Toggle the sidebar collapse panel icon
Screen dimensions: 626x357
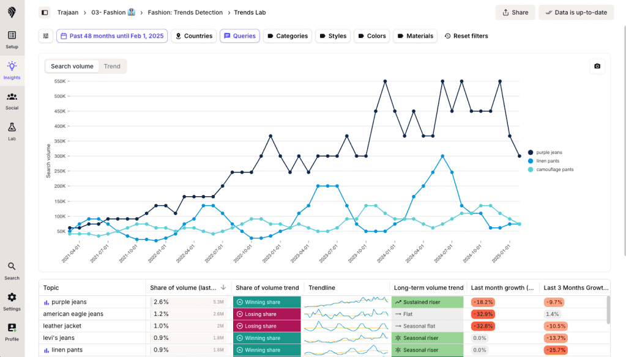(x=45, y=12)
